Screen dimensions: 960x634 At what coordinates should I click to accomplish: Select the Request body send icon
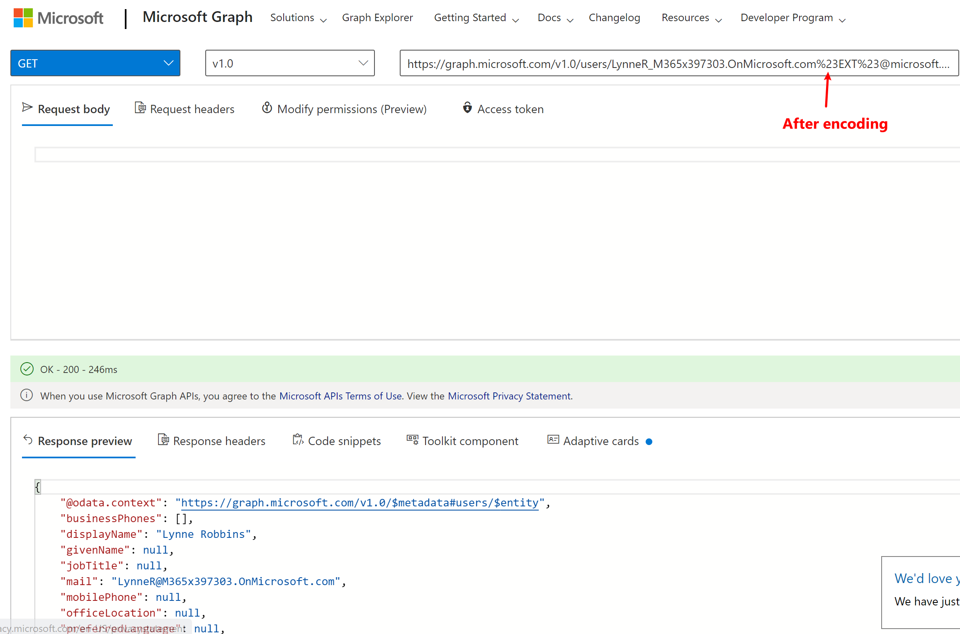click(27, 107)
